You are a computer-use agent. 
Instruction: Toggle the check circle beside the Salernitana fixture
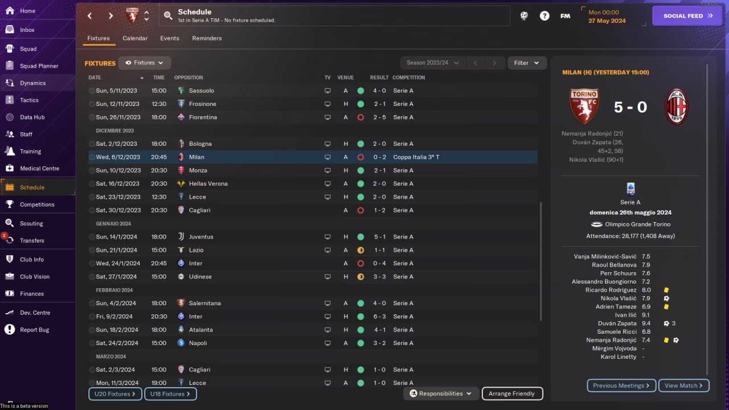tap(92, 303)
